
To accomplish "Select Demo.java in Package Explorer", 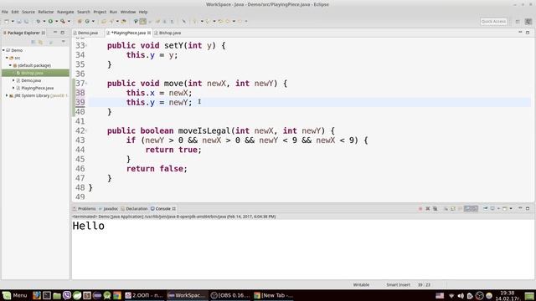I will 31,80.
